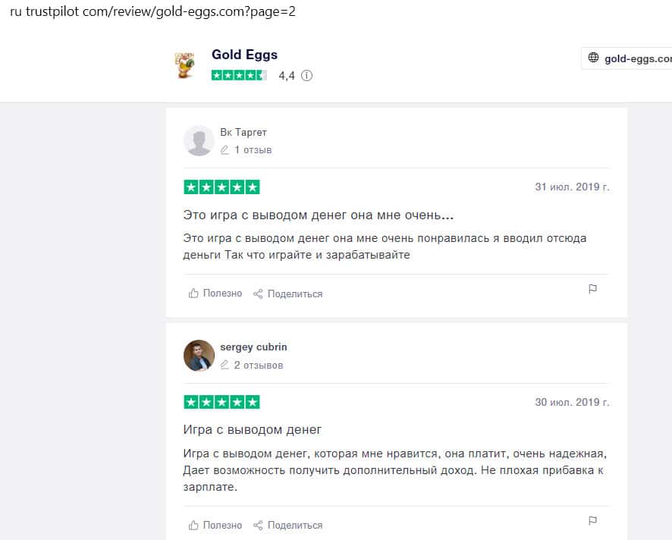Click the globe icon next to gold-eggs.com
Screen dimensions: 672x540
tap(593, 58)
